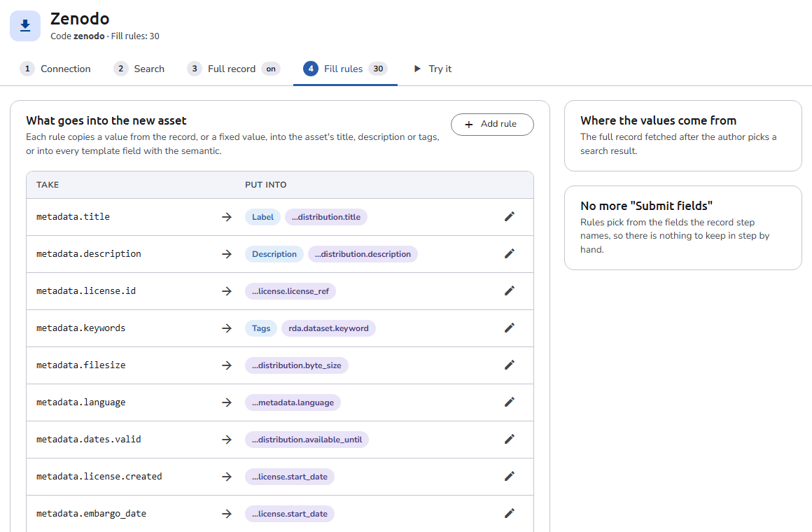
Task: Click the 'What goes into the new asset' heading
Action: [106, 120]
